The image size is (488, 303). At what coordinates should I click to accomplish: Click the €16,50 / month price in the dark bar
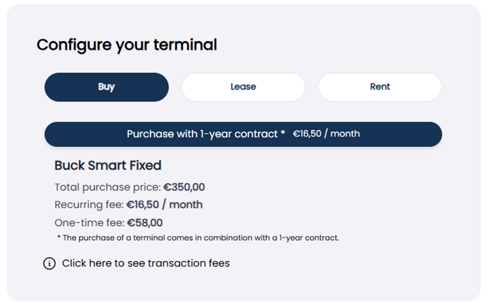pyautogui.click(x=326, y=134)
